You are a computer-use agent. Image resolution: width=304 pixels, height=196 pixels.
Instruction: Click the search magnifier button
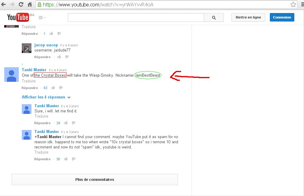(214, 18)
